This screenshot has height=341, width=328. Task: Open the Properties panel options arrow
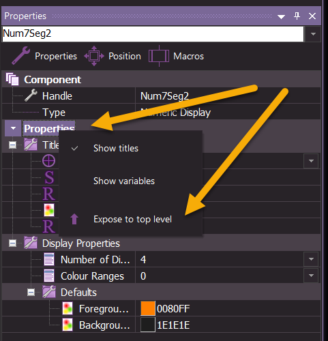tap(281, 16)
